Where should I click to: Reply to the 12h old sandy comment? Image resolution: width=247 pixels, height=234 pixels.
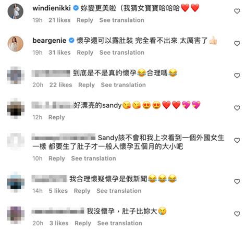[x=57, y=117]
